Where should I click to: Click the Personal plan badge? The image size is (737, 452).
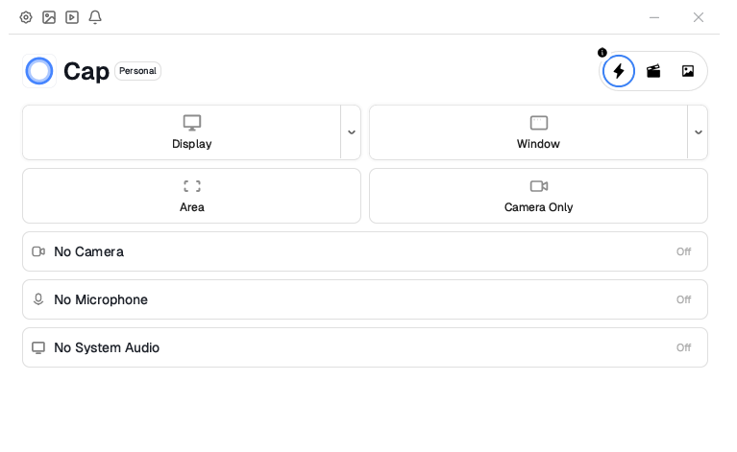(137, 71)
